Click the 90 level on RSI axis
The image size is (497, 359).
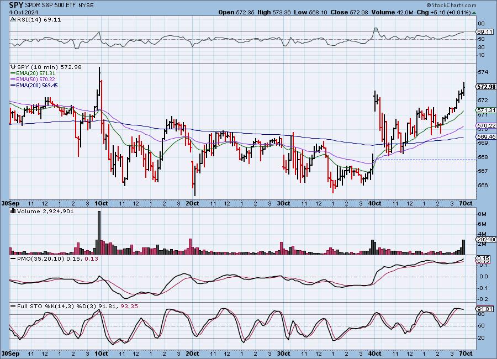point(481,23)
